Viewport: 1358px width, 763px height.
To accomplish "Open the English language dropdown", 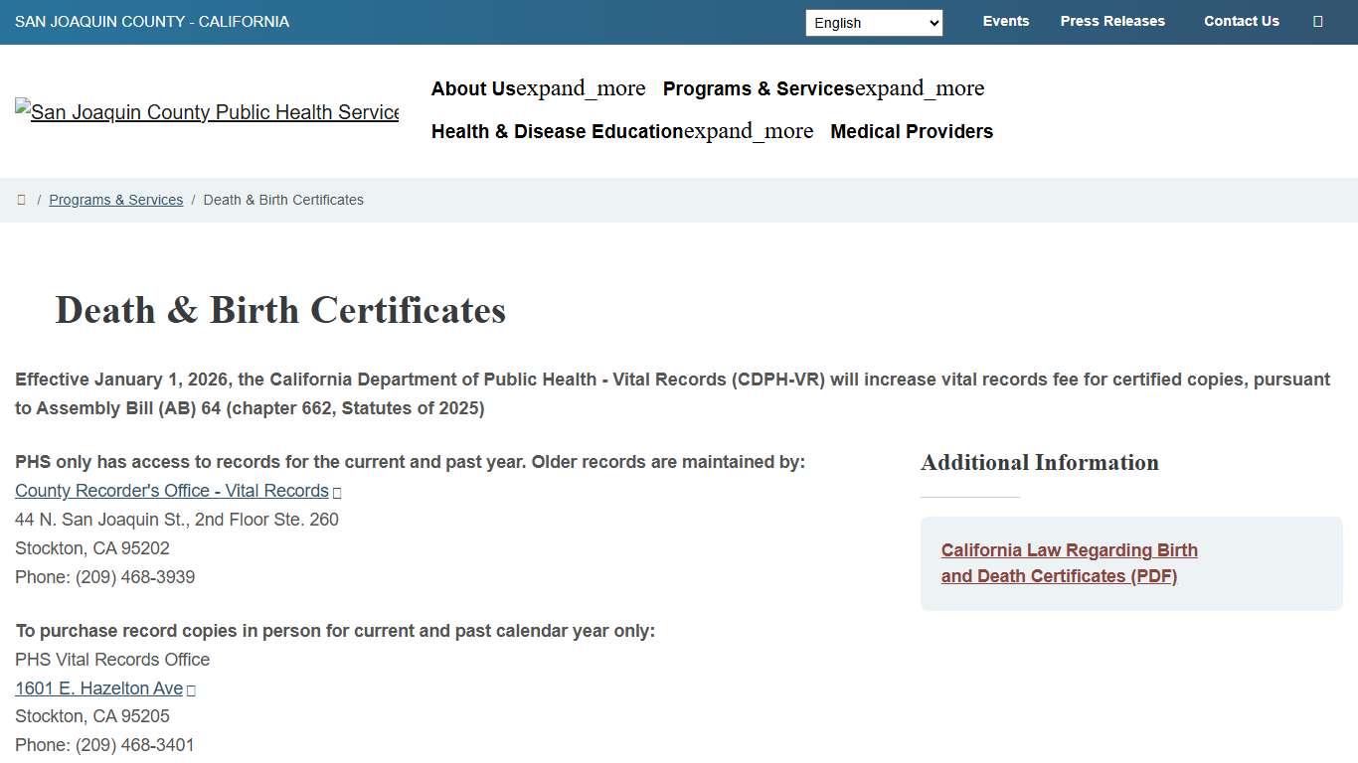I will point(874,22).
